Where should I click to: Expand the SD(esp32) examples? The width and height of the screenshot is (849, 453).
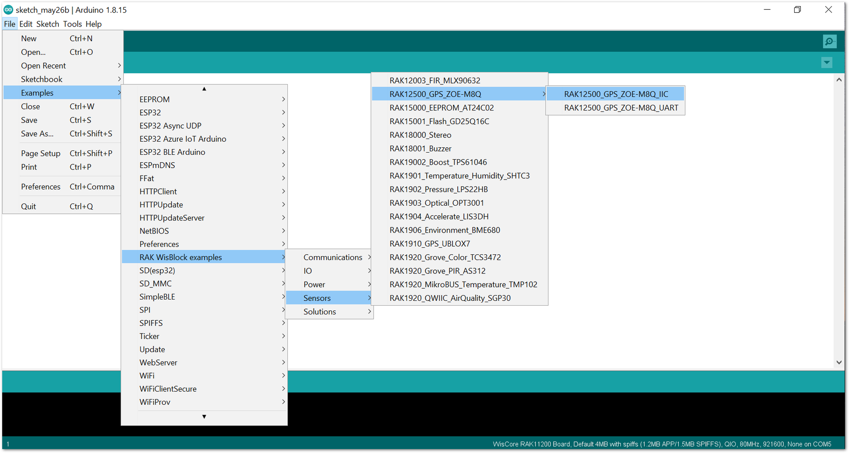(x=204, y=271)
